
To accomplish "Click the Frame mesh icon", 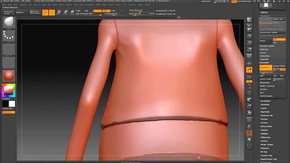I will 249,93.
